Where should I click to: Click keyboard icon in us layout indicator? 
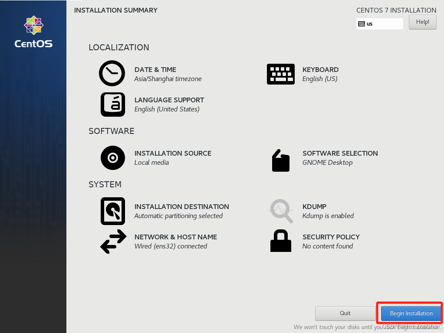tap(361, 24)
